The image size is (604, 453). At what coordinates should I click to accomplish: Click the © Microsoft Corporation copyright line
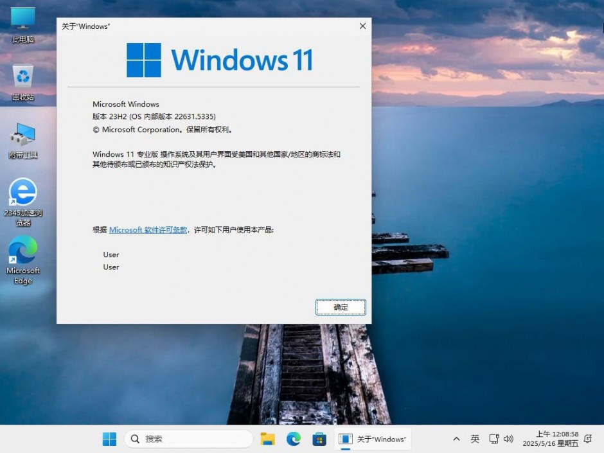tap(163, 130)
